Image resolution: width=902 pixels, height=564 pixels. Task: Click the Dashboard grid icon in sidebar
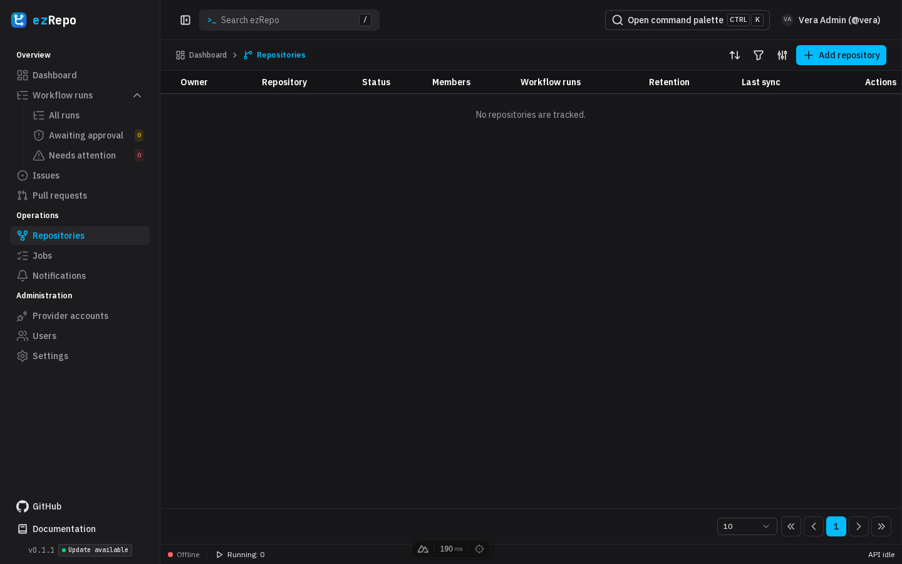click(x=23, y=75)
